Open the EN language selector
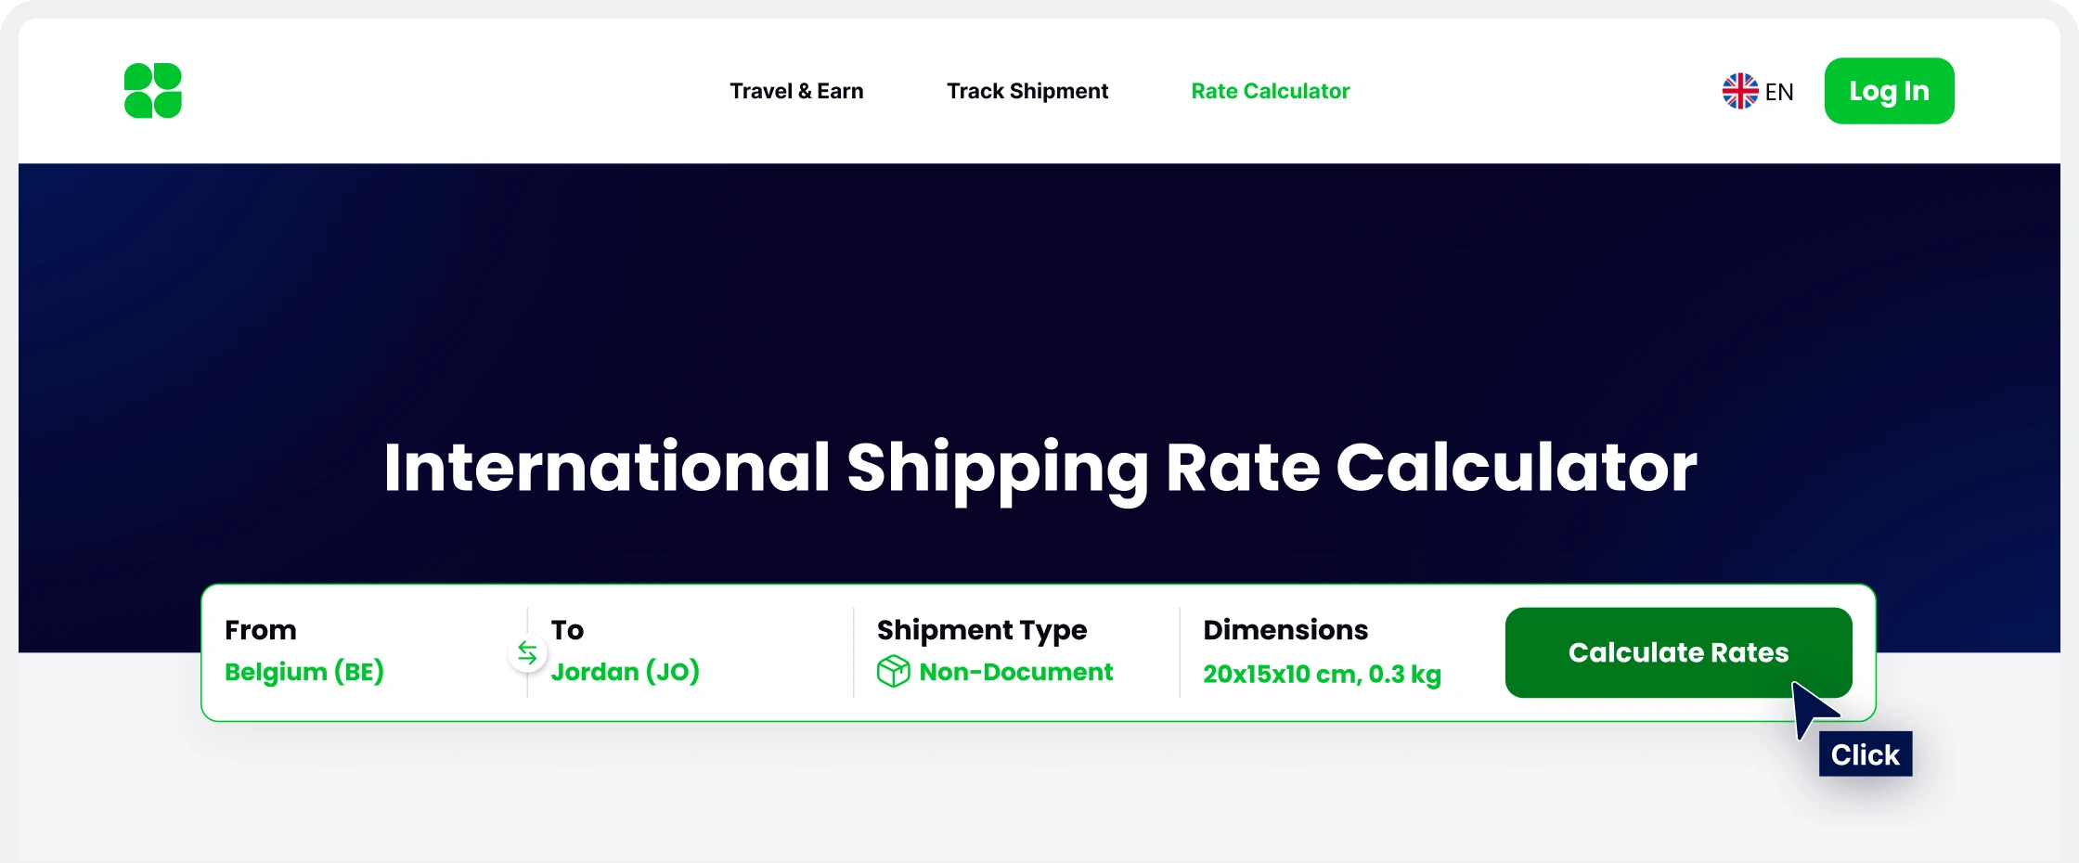 (x=1779, y=92)
